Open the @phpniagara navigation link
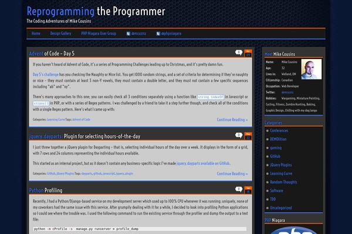 click(x=171, y=33)
